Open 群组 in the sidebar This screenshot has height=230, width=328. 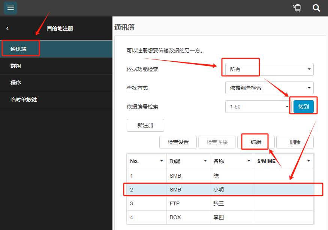pyautogui.click(x=56, y=66)
